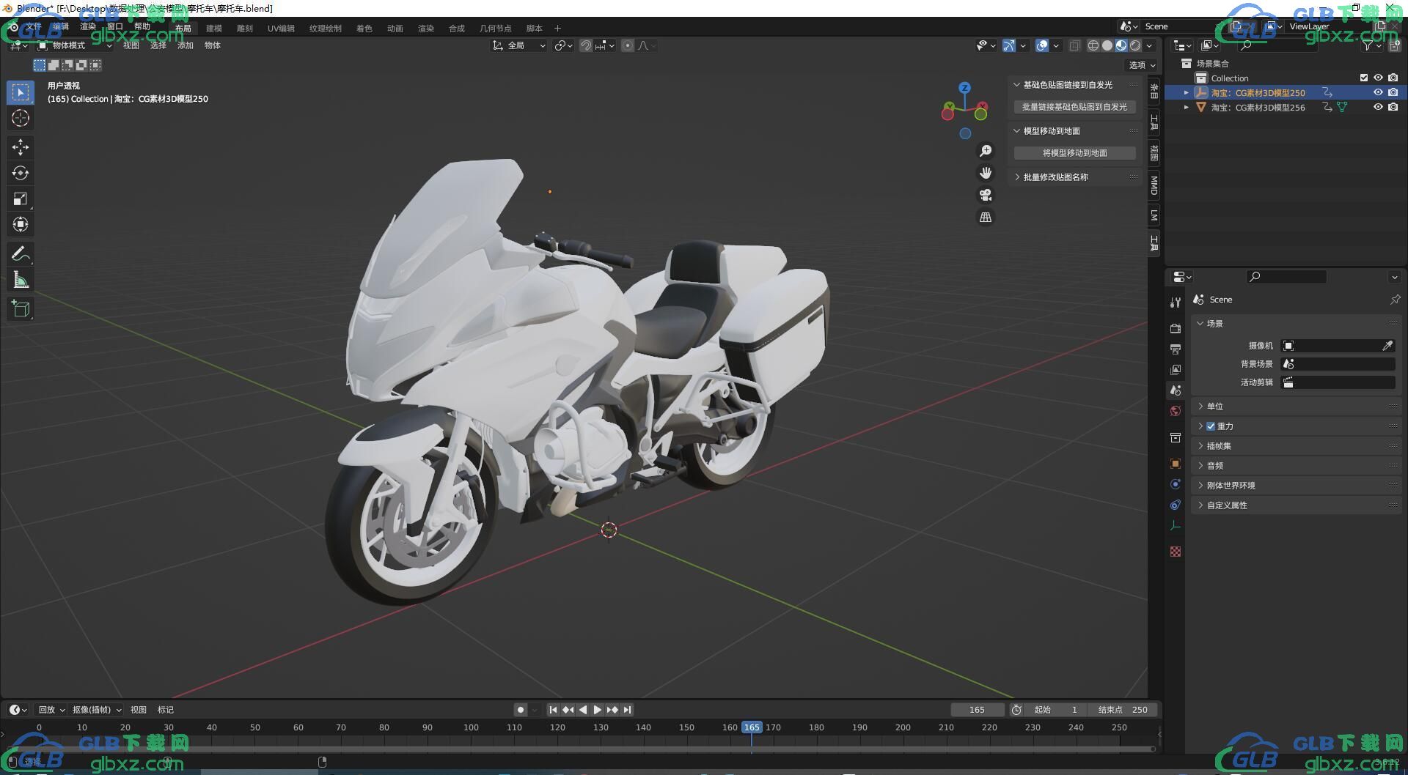Toggle snapping magnet in viewport header

tap(586, 45)
